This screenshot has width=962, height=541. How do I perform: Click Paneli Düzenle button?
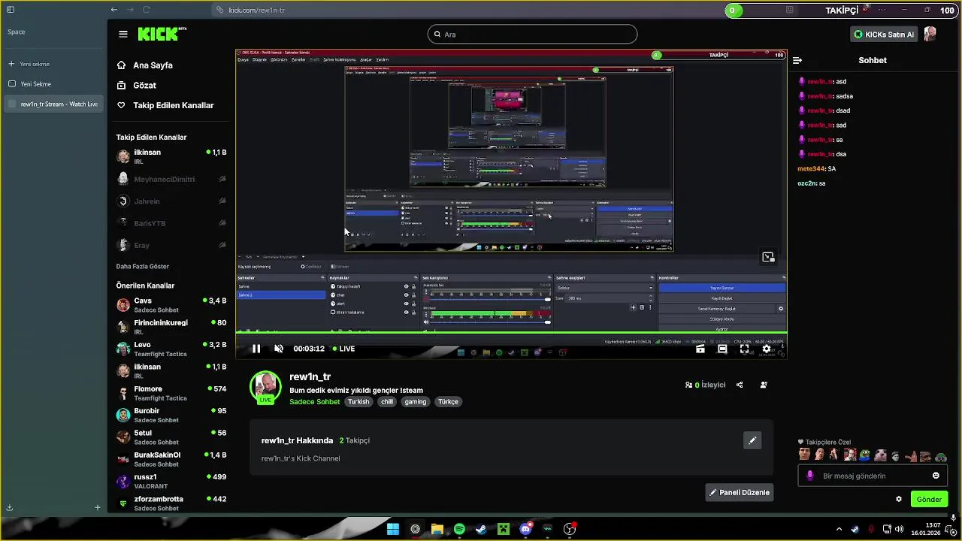point(740,493)
